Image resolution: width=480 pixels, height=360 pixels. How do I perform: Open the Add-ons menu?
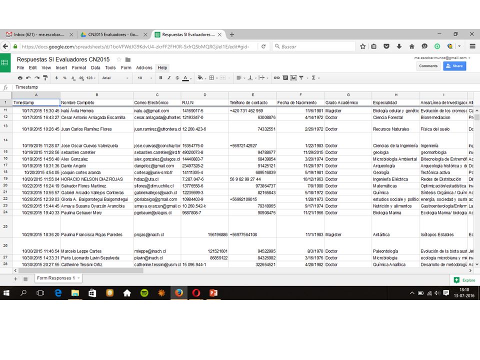point(144,67)
